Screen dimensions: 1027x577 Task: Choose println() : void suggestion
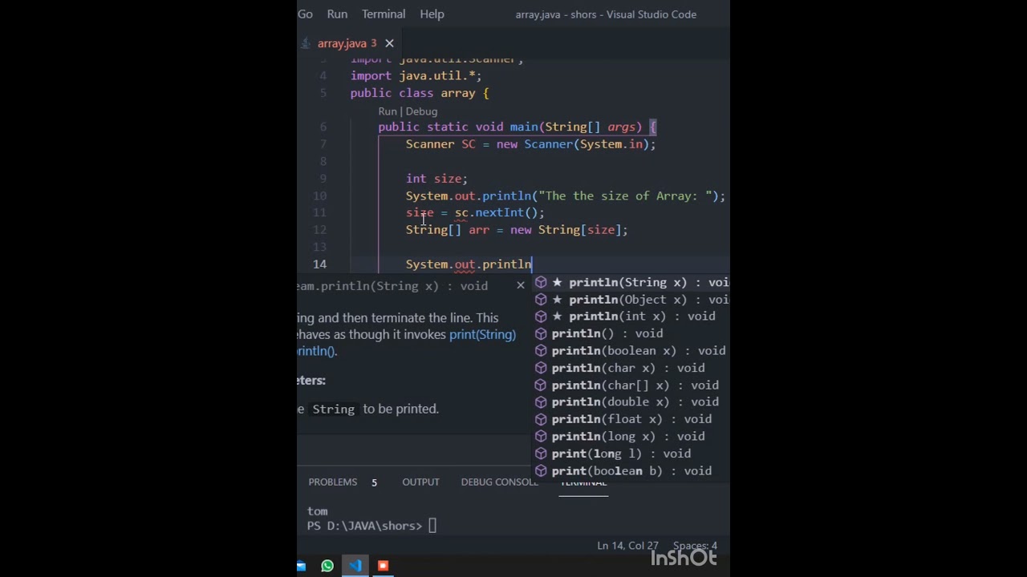(631, 333)
